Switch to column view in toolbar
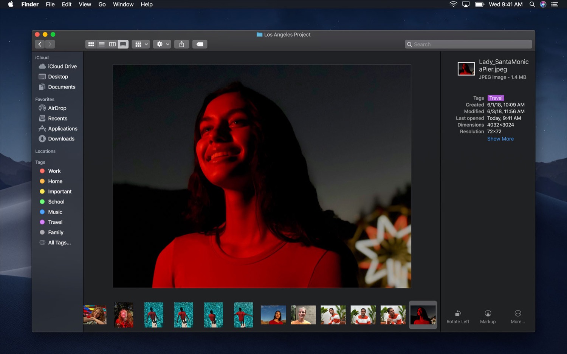The image size is (567, 354). (x=112, y=44)
